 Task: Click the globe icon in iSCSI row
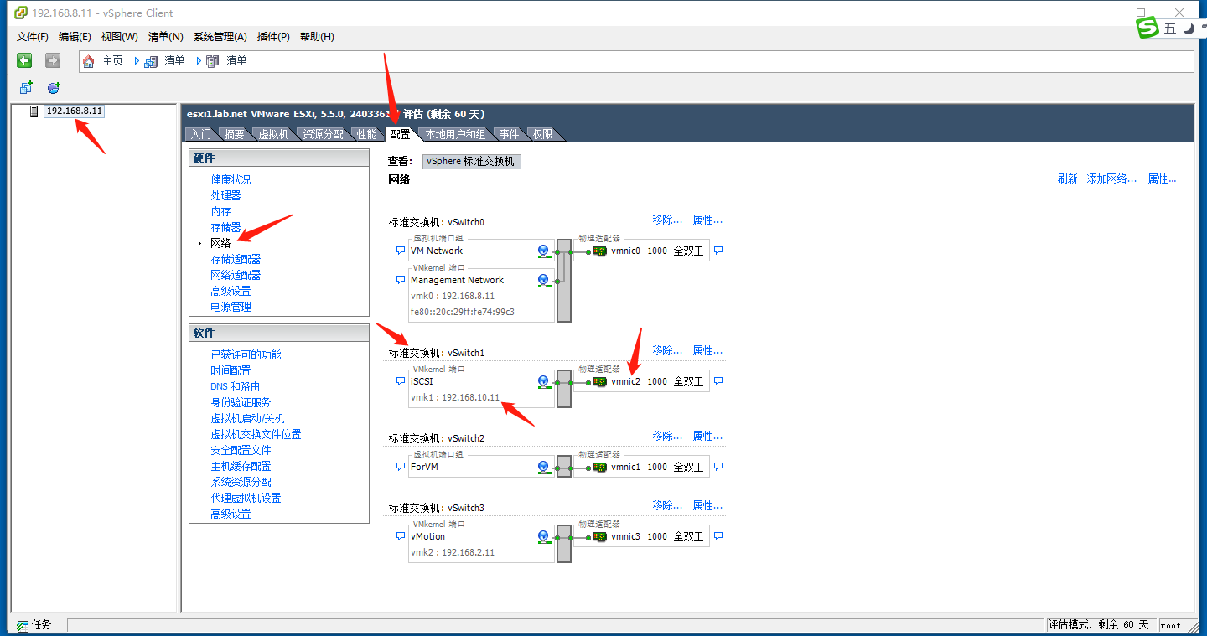coord(543,382)
